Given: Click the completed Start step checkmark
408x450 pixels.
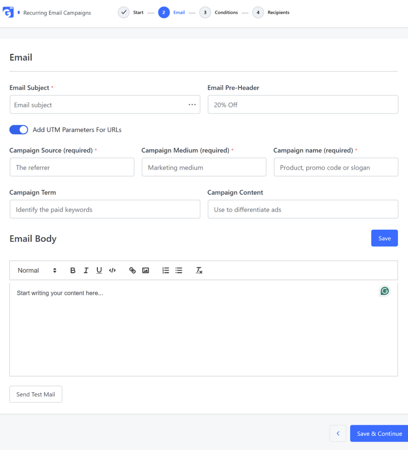Looking at the screenshot, I should pos(124,12).
